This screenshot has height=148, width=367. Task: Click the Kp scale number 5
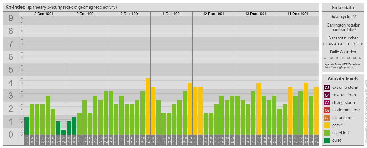11,70
